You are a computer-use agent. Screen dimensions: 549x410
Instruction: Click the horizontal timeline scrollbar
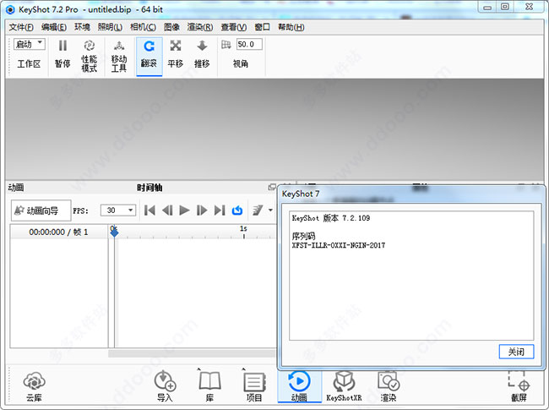tap(193, 353)
